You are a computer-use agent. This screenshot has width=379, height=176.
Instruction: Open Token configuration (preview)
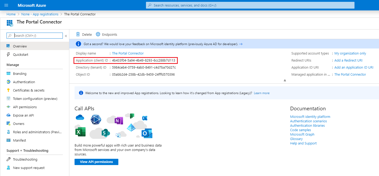coord(35,99)
